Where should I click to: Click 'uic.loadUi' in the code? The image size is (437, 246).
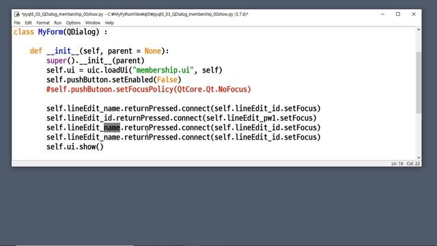tap(108, 70)
